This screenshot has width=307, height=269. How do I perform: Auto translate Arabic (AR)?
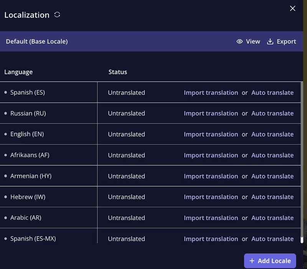point(272,218)
